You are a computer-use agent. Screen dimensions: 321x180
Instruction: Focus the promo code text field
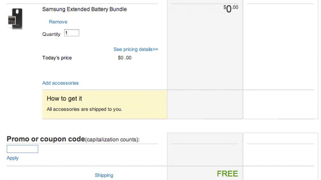[x=22, y=149]
